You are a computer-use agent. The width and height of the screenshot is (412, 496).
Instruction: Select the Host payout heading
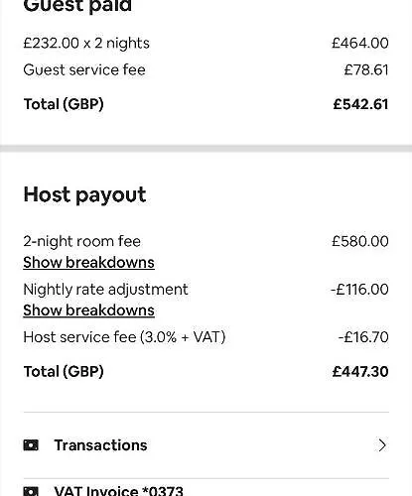pyautogui.click(x=84, y=194)
